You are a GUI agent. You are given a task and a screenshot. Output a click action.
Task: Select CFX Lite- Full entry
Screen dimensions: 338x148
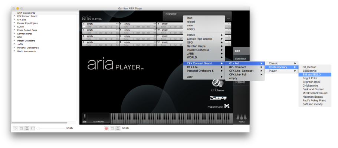click(245, 74)
